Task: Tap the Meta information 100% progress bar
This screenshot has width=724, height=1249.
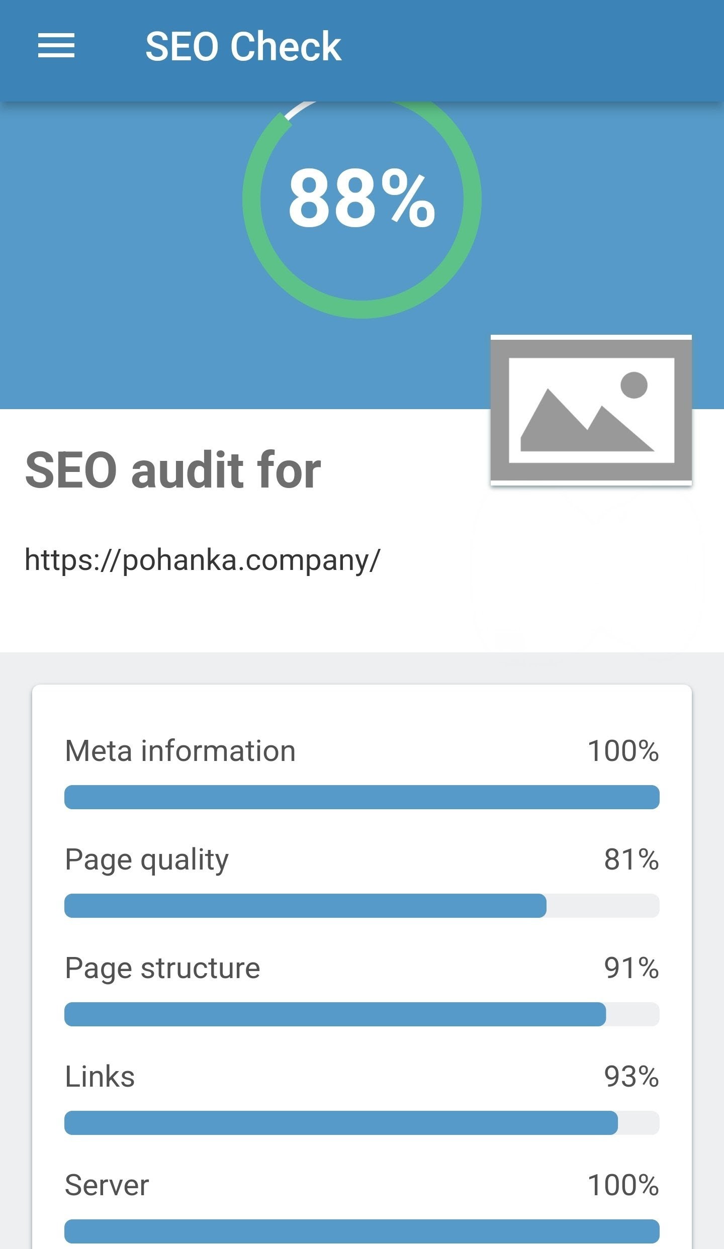Action: click(361, 797)
